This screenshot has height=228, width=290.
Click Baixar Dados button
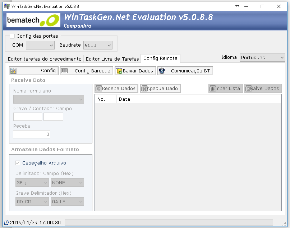pos(135,71)
